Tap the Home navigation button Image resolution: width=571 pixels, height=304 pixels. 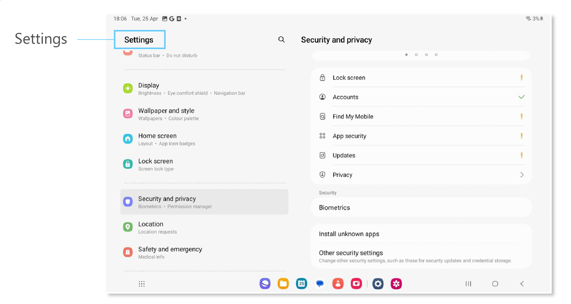click(x=495, y=284)
